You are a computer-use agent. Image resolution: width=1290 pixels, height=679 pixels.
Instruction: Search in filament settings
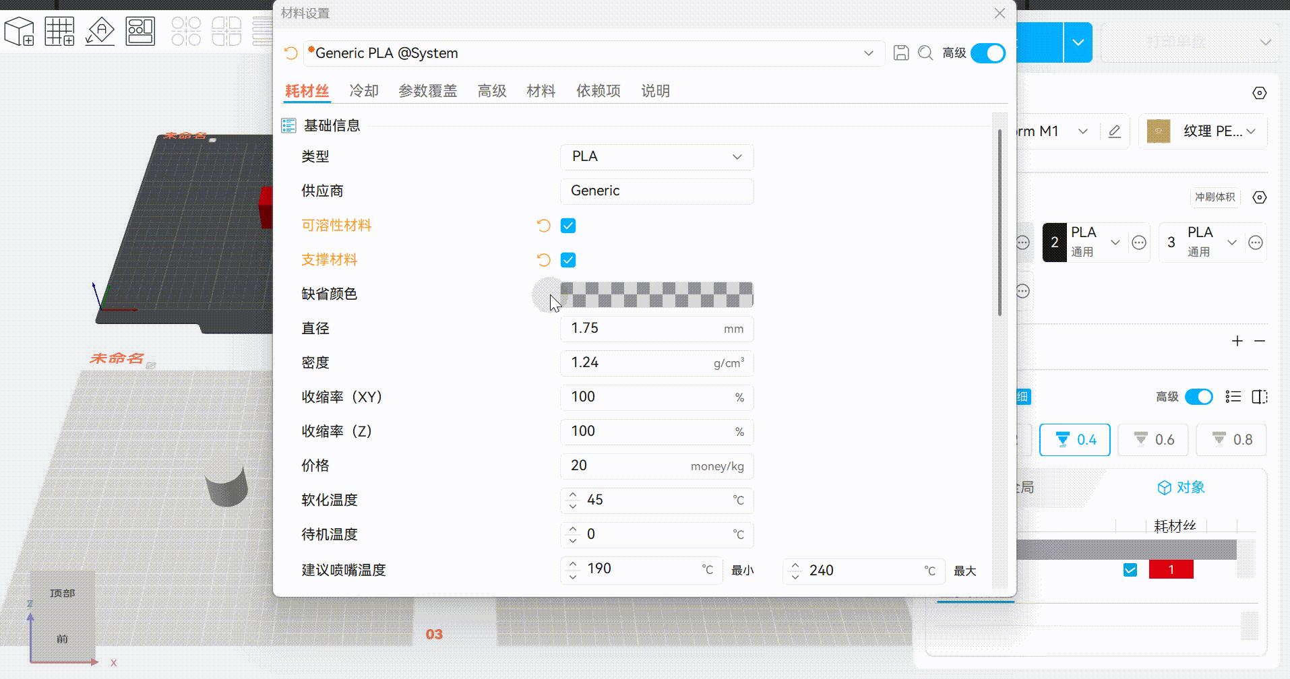click(926, 53)
